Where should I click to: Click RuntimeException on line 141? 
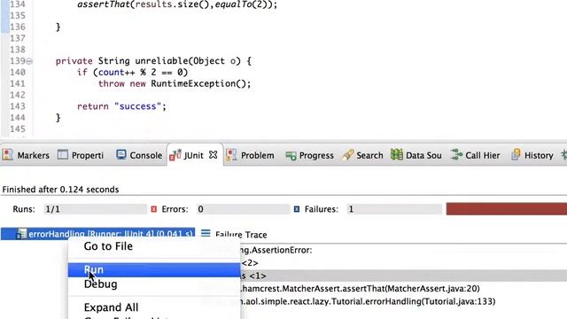(x=193, y=83)
